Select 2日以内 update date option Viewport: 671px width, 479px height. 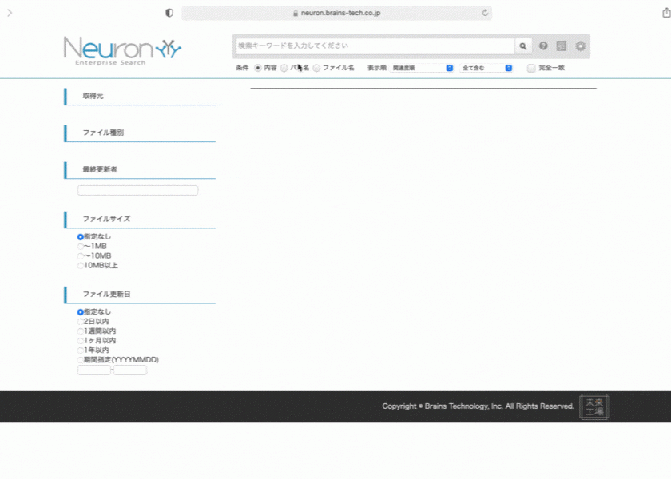click(x=81, y=322)
